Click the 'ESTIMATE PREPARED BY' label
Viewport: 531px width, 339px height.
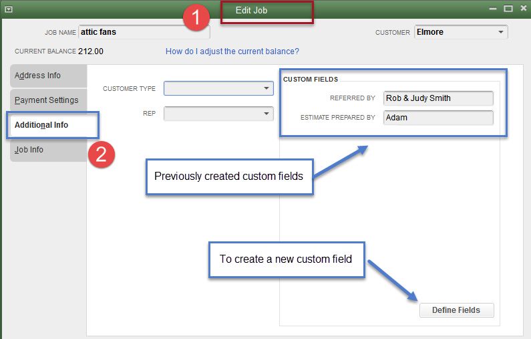coord(337,118)
